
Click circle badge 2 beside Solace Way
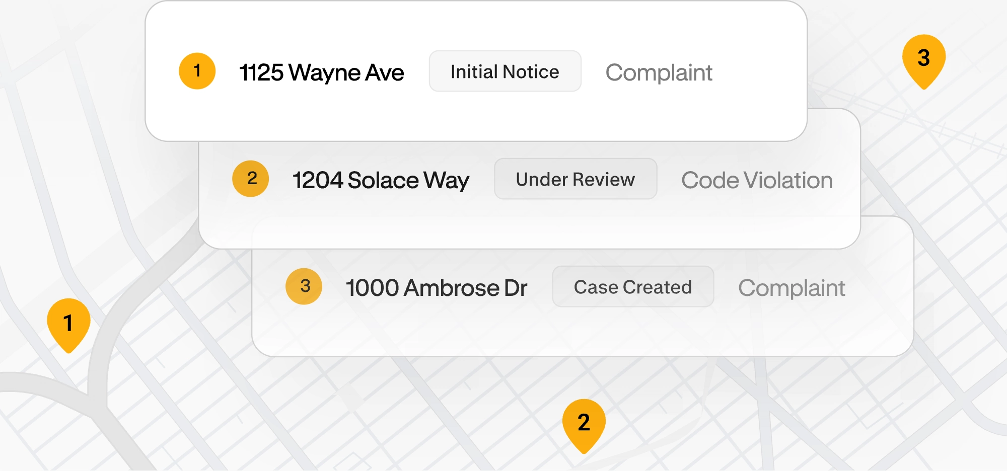pyautogui.click(x=251, y=179)
